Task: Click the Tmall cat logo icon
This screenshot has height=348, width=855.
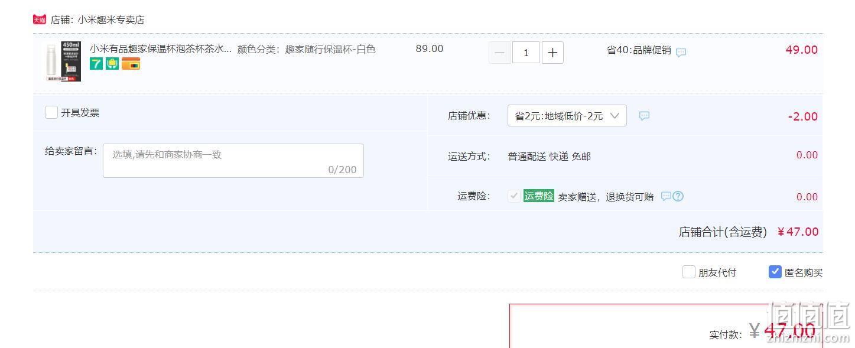Action: (x=40, y=19)
